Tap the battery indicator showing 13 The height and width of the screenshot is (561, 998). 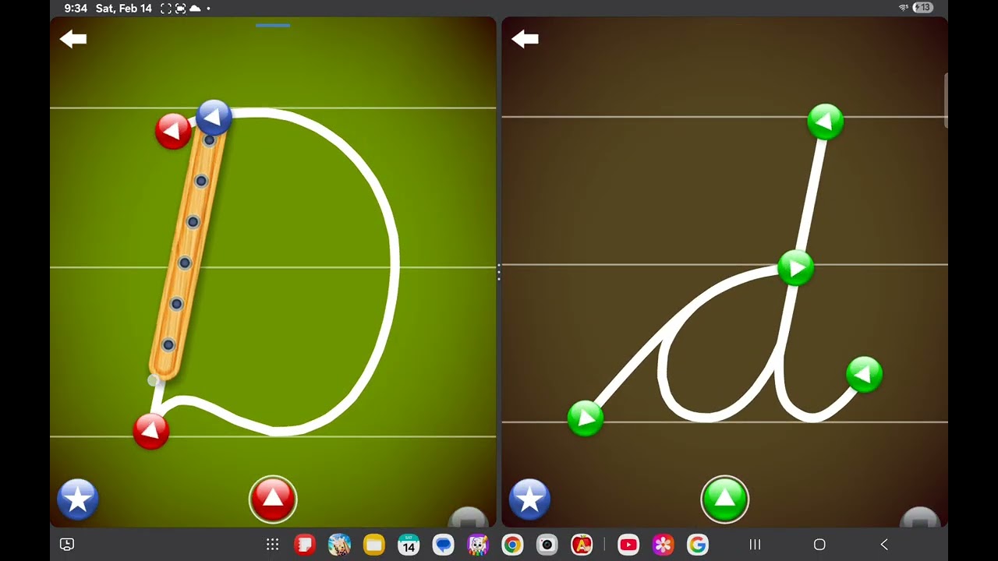coord(924,8)
